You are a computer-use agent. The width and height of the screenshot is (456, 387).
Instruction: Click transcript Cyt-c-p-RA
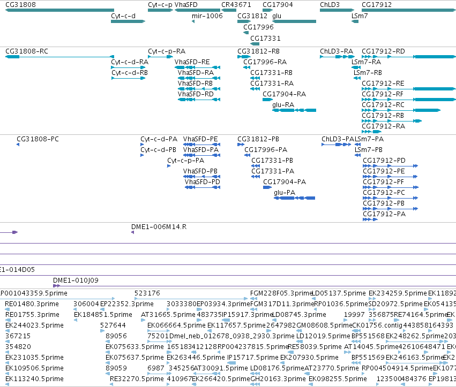161,57
